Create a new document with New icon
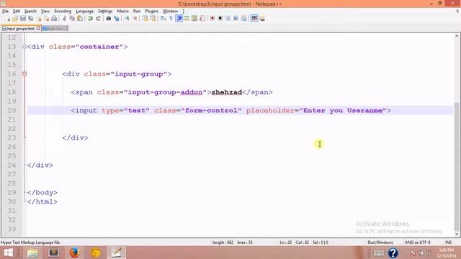461x259 pixels. (x=8, y=19)
